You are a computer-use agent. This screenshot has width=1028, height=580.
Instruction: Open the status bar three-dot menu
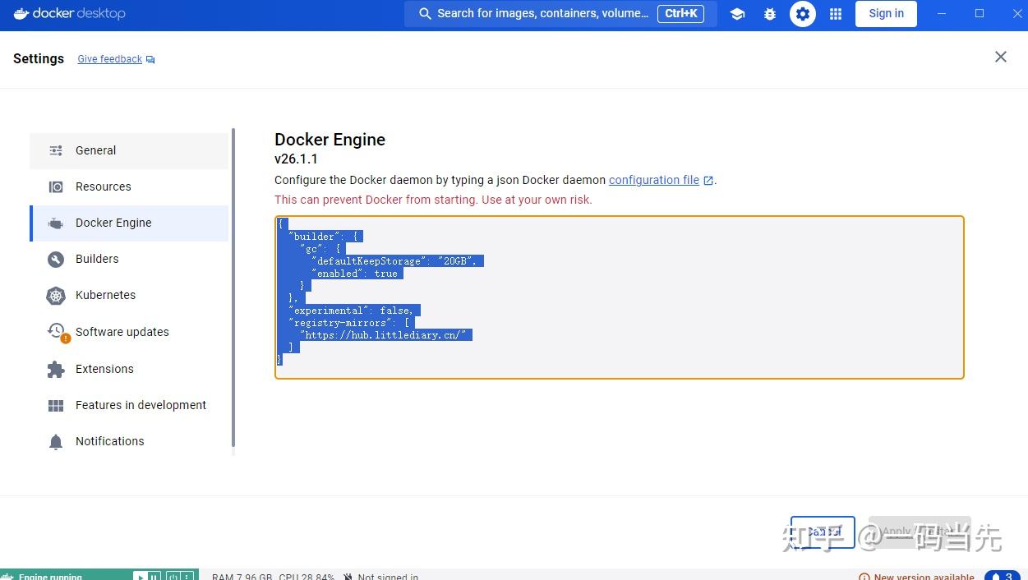(187, 576)
